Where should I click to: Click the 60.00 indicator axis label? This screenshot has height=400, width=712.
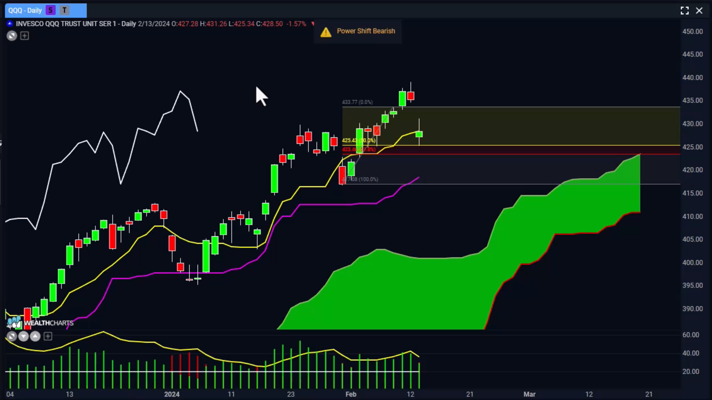pyautogui.click(x=691, y=335)
